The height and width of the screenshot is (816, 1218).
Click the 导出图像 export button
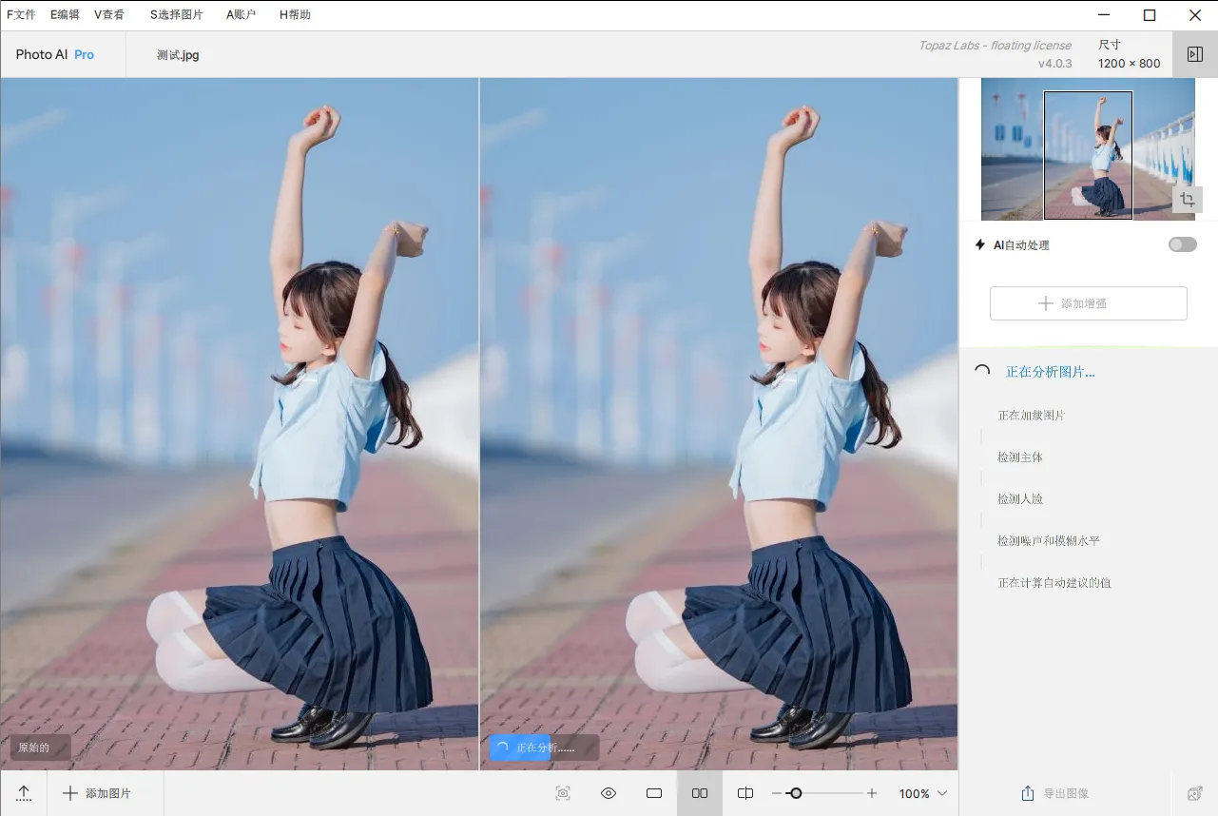[x=1055, y=793]
